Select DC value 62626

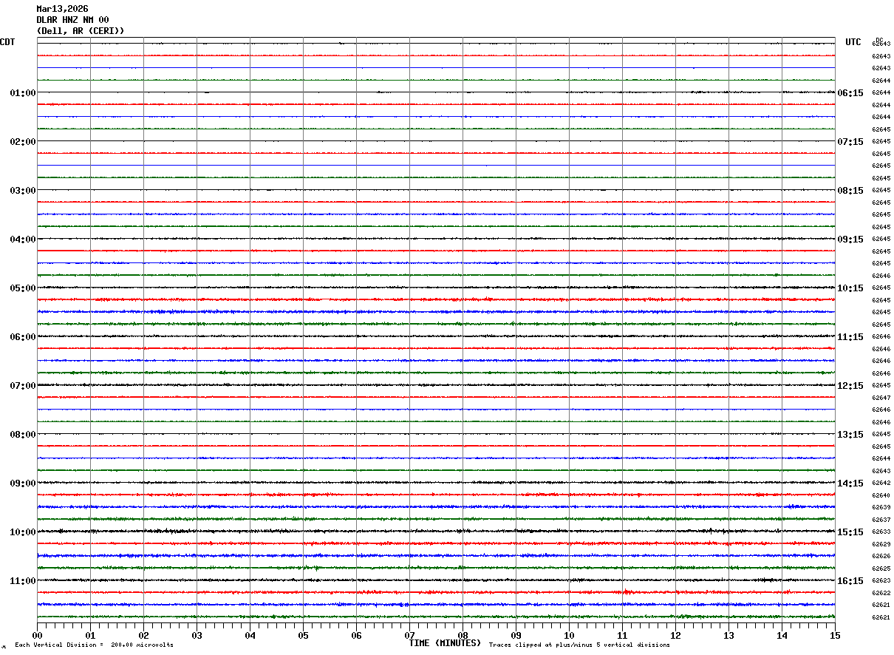(x=881, y=557)
